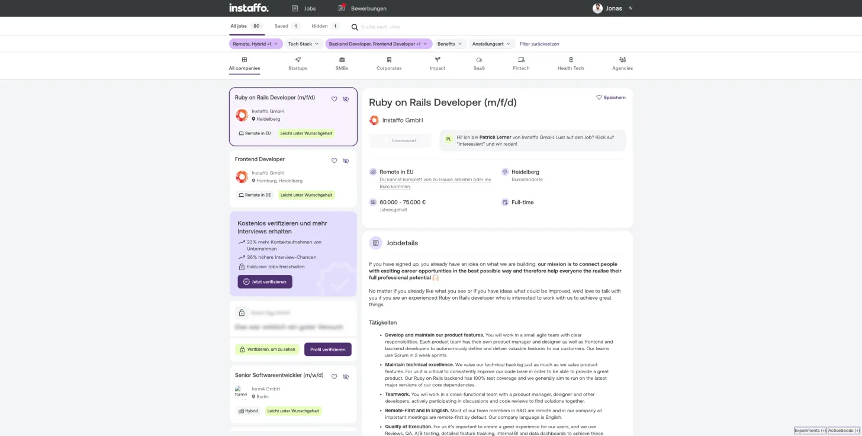Hide the Frontend Developer job card
This screenshot has width=862, height=436.
tap(346, 161)
